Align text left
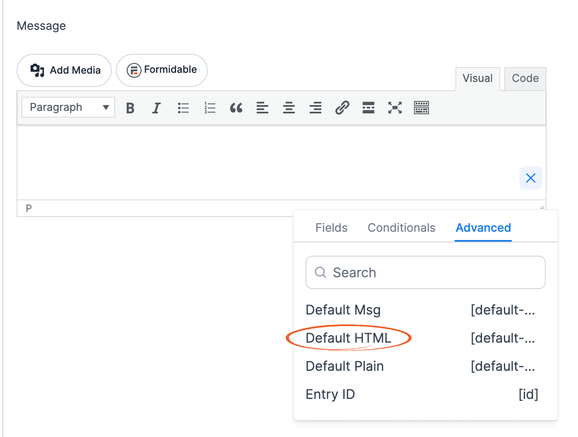The width and height of the screenshot is (578, 437). pos(263,108)
